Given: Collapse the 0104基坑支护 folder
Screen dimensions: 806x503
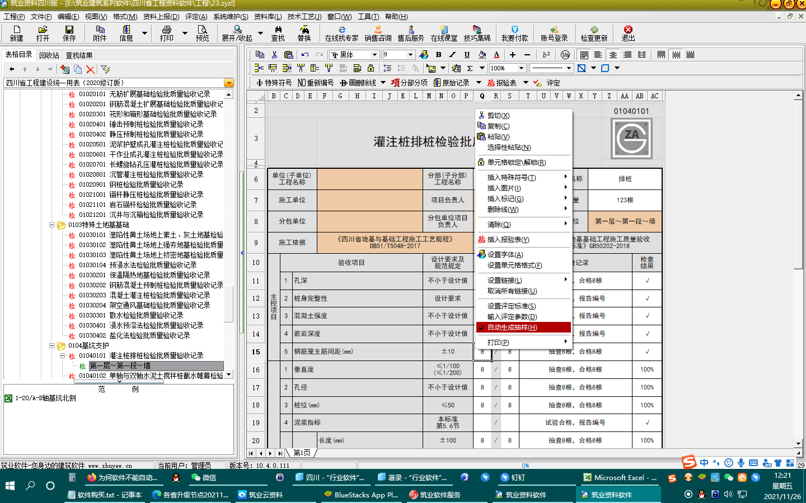Looking at the screenshot, I should click(x=52, y=346).
